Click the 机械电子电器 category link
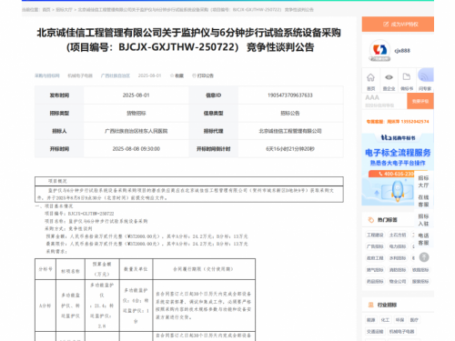This screenshot has height=341, width=455. tap(80, 75)
